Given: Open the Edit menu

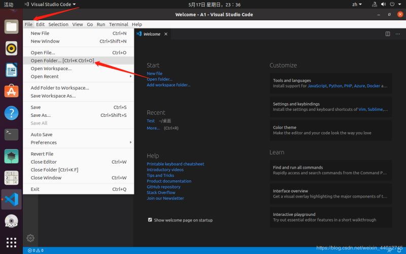Looking at the screenshot, I should click(40, 24).
